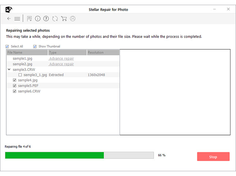Click the back arrow icon
236x176 pixels.
(x=9, y=19)
